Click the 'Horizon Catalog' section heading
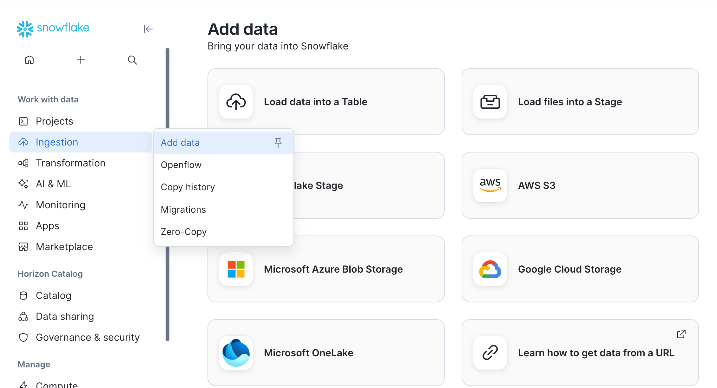The height and width of the screenshot is (388, 717). (x=50, y=274)
